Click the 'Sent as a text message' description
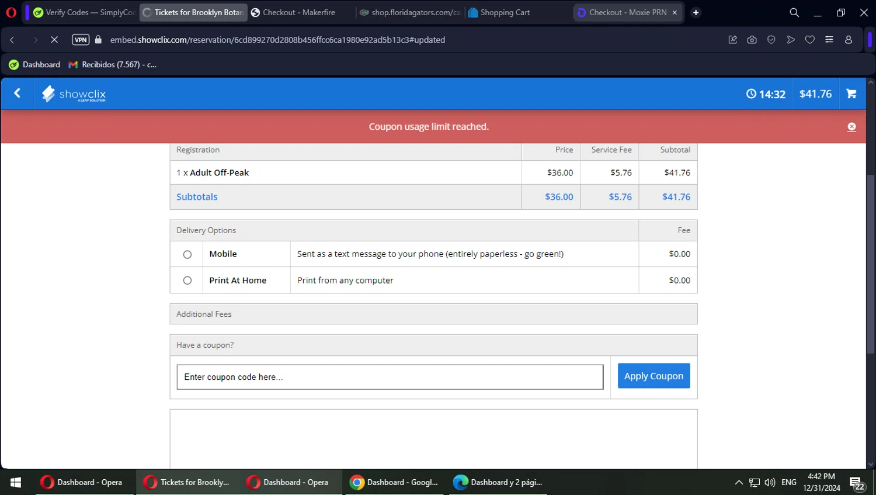 [x=430, y=254]
